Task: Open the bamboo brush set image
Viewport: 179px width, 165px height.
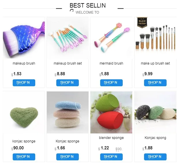Action: (x=155, y=38)
